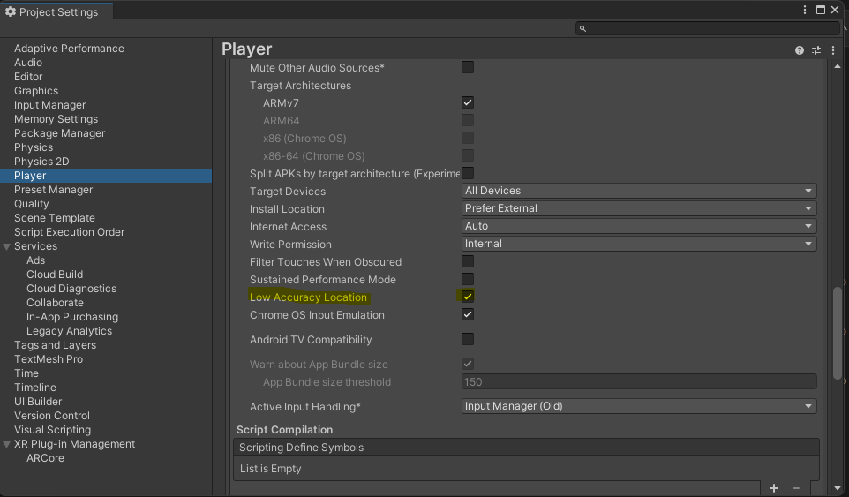Open Version Control settings
Image resolution: width=849 pixels, height=497 pixels.
(52, 415)
